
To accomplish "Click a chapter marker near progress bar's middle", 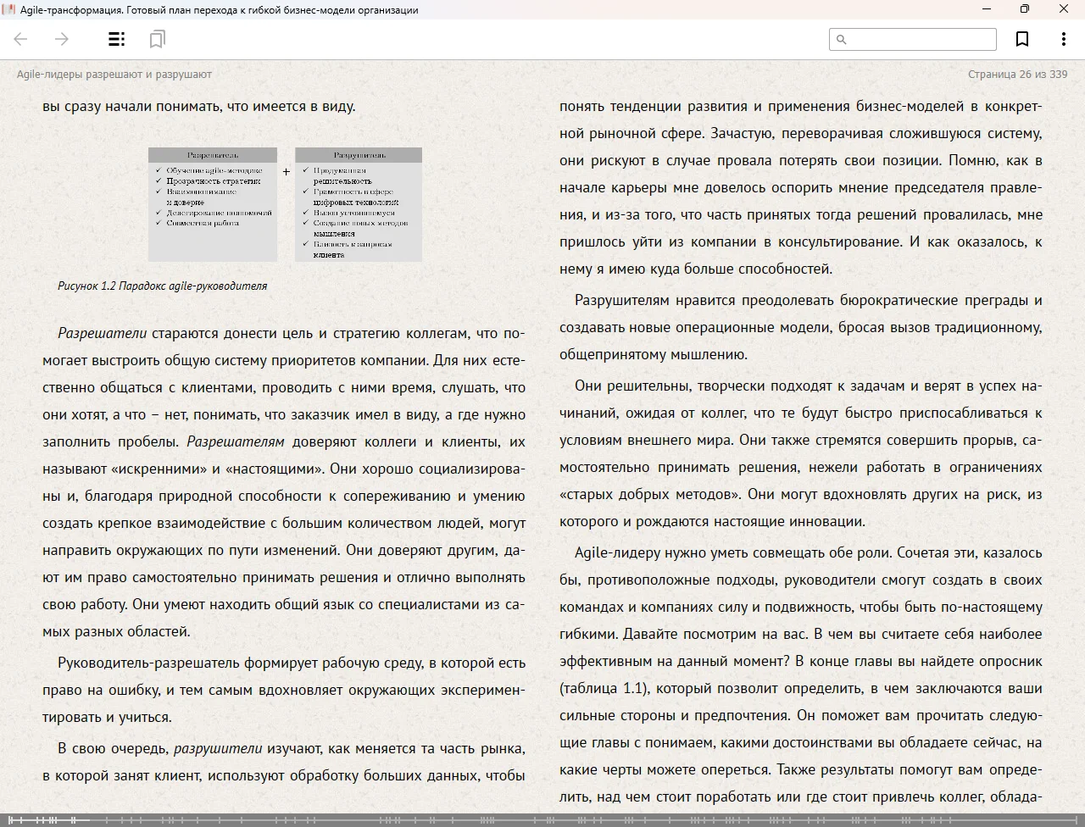I will (534, 819).
